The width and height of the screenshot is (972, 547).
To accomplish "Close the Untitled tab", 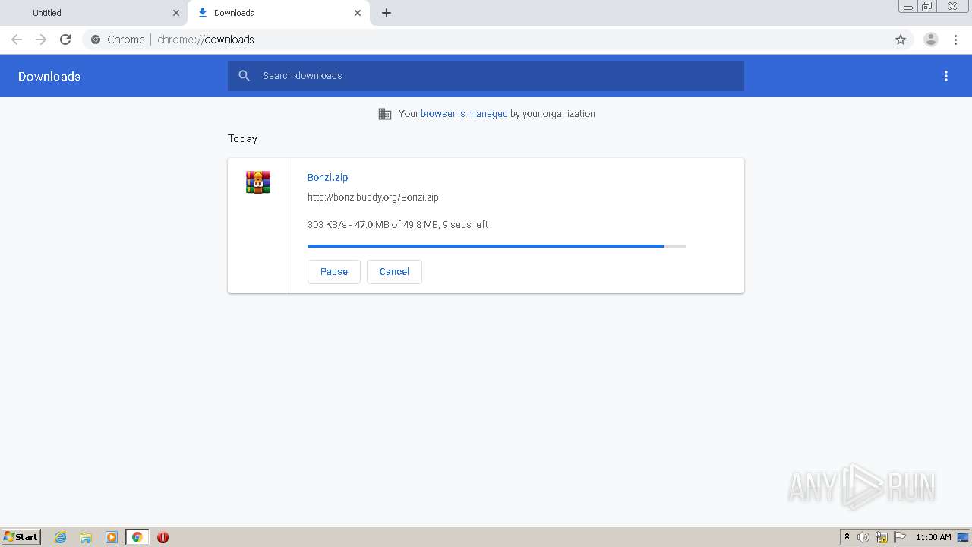I will [176, 13].
